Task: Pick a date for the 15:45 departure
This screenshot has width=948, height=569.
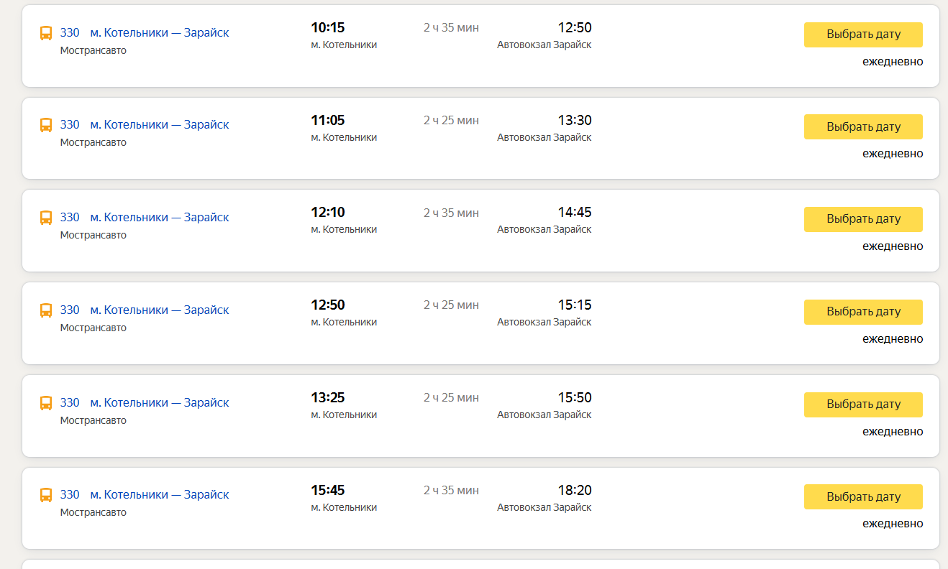Action: 863,496
